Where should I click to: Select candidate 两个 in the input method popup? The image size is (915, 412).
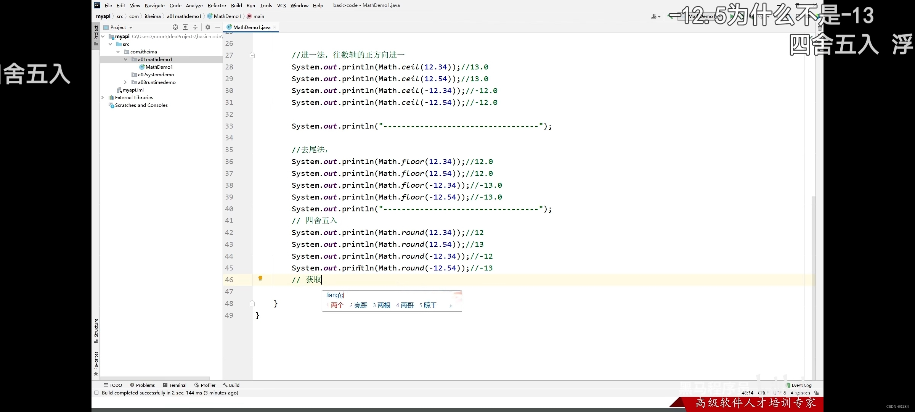tap(337, 305)
